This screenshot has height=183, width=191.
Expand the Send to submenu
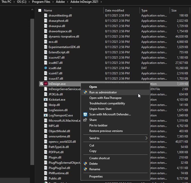pyautogui.click(x=146, y=138)
